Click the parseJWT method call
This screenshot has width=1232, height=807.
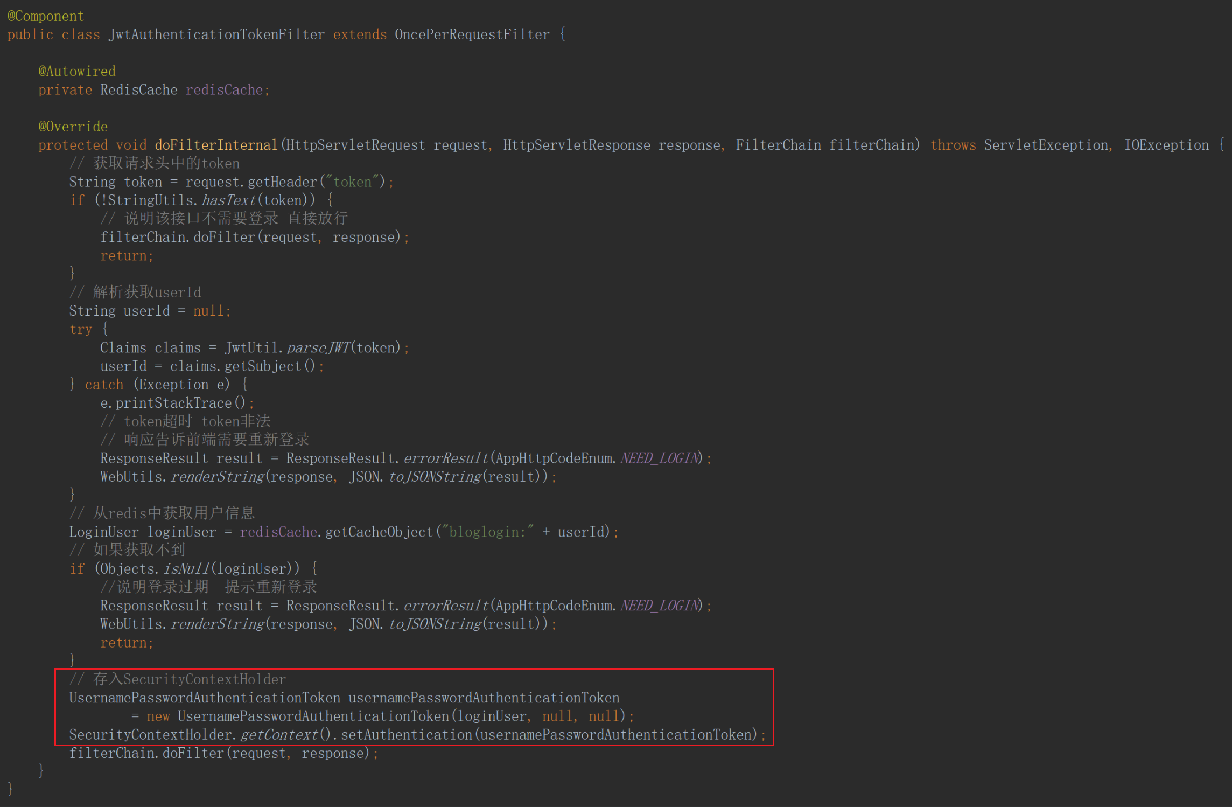[318, 347]
